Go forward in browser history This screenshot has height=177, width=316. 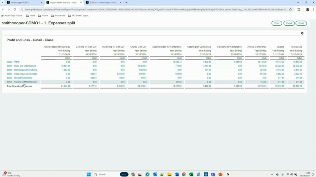tap(9, 9)
